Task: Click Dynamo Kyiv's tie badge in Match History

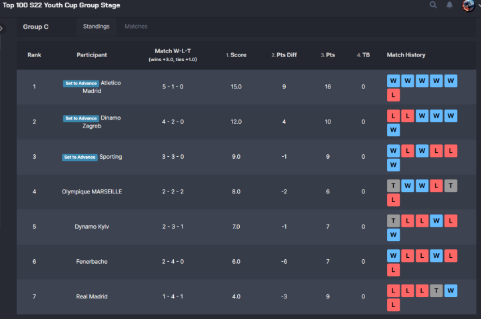Action: pos(393,220)
